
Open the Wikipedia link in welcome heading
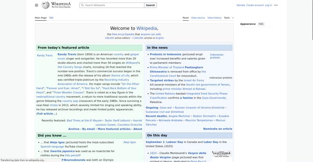coord(146,28)
